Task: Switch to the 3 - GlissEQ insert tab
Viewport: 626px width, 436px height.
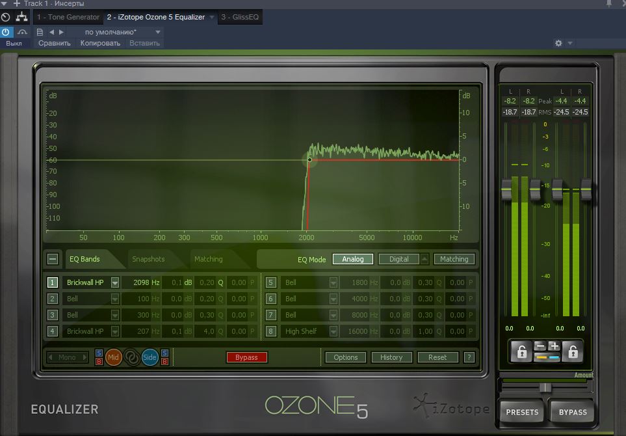Action: pyautogui.click(x=240, y=17)
